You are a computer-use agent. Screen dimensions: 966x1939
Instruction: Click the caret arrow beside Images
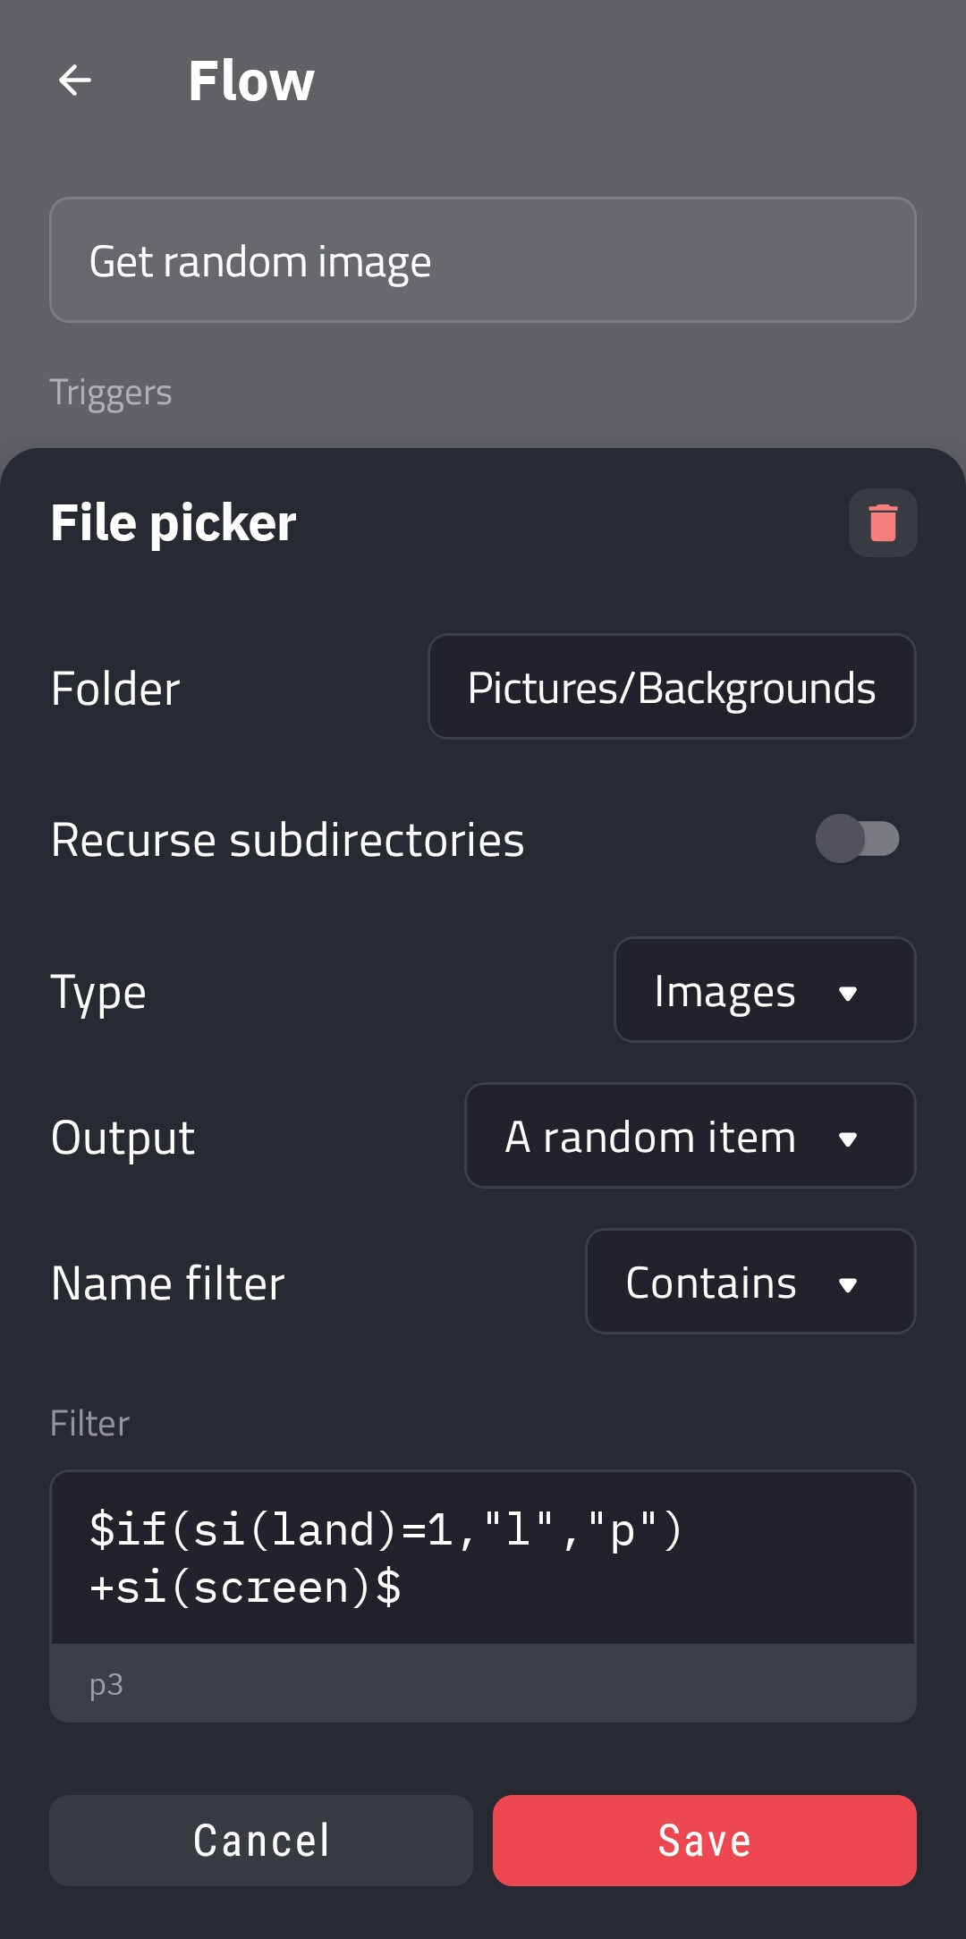point(848,993)
